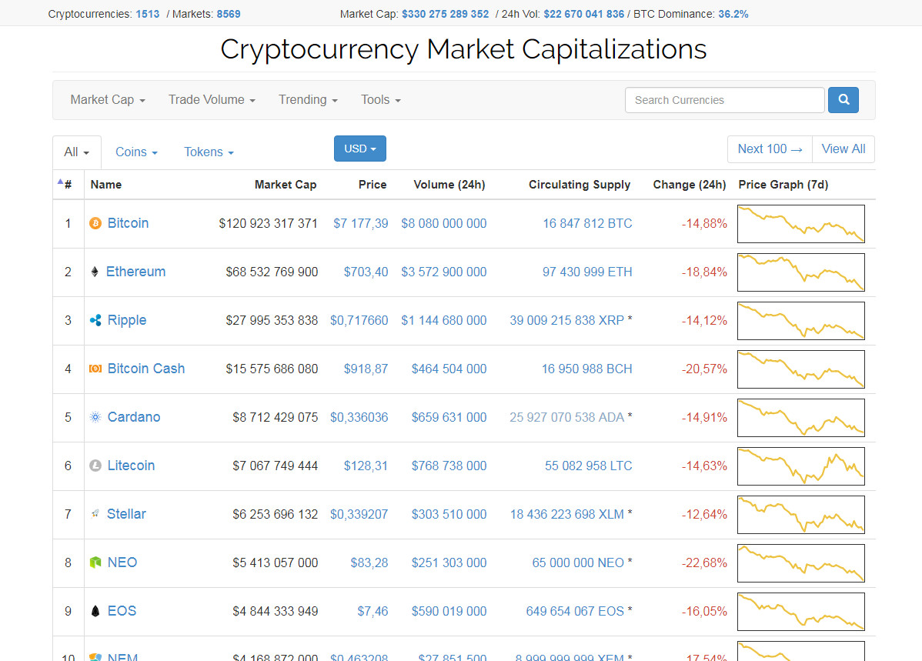Open the Cardano name link
Viewport: 922px width, 661px height.
pos(133,418)
